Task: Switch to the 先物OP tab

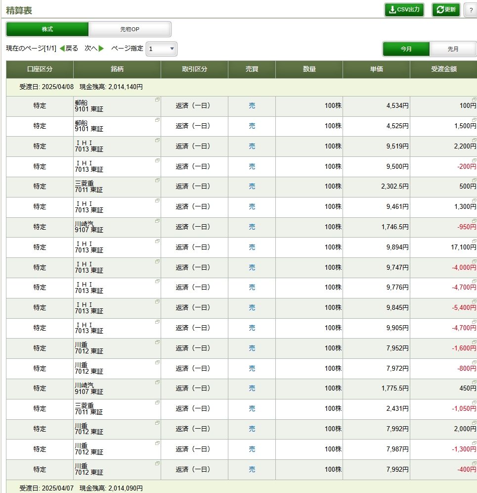Action: (x=130, y=29)
